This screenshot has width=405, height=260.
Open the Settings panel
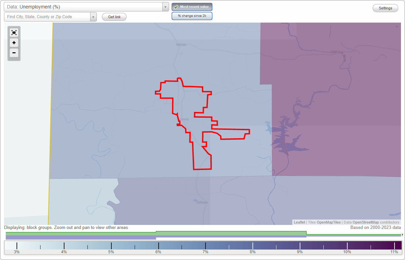coord(385,8)
